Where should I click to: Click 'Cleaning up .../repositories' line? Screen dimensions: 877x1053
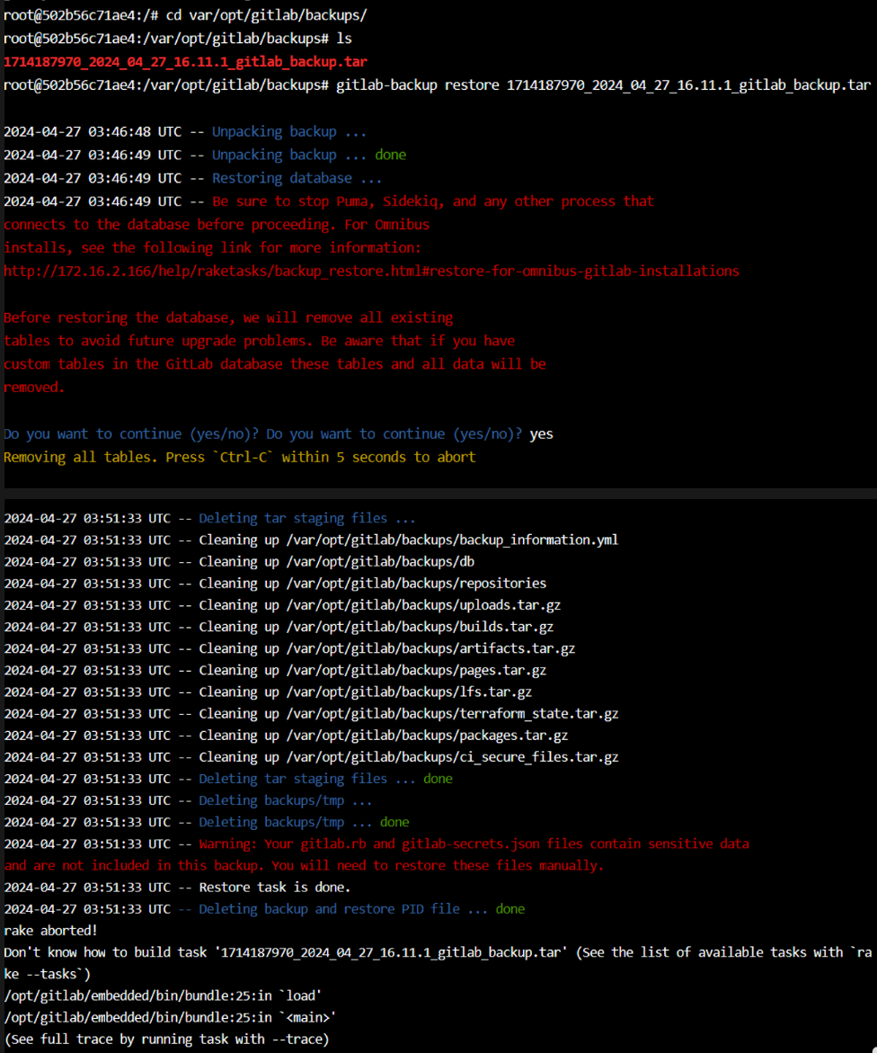(275, 583)
